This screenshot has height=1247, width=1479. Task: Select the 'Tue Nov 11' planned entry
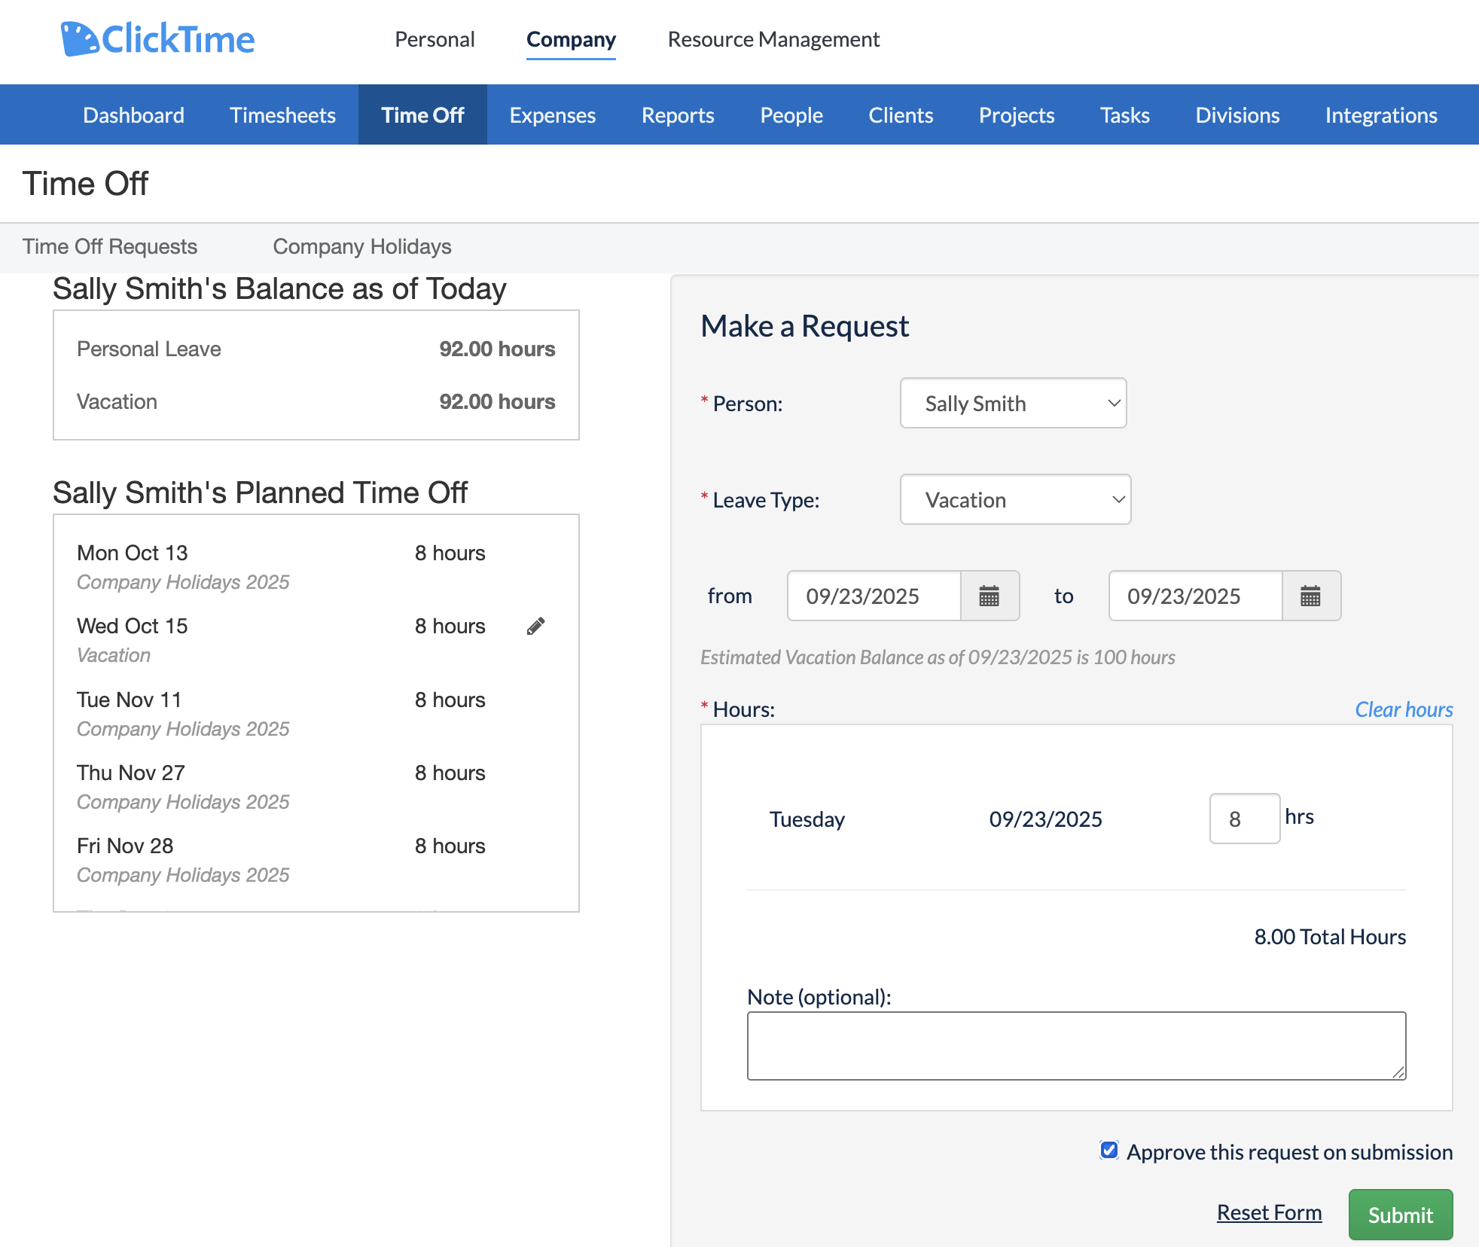[316, 714]
